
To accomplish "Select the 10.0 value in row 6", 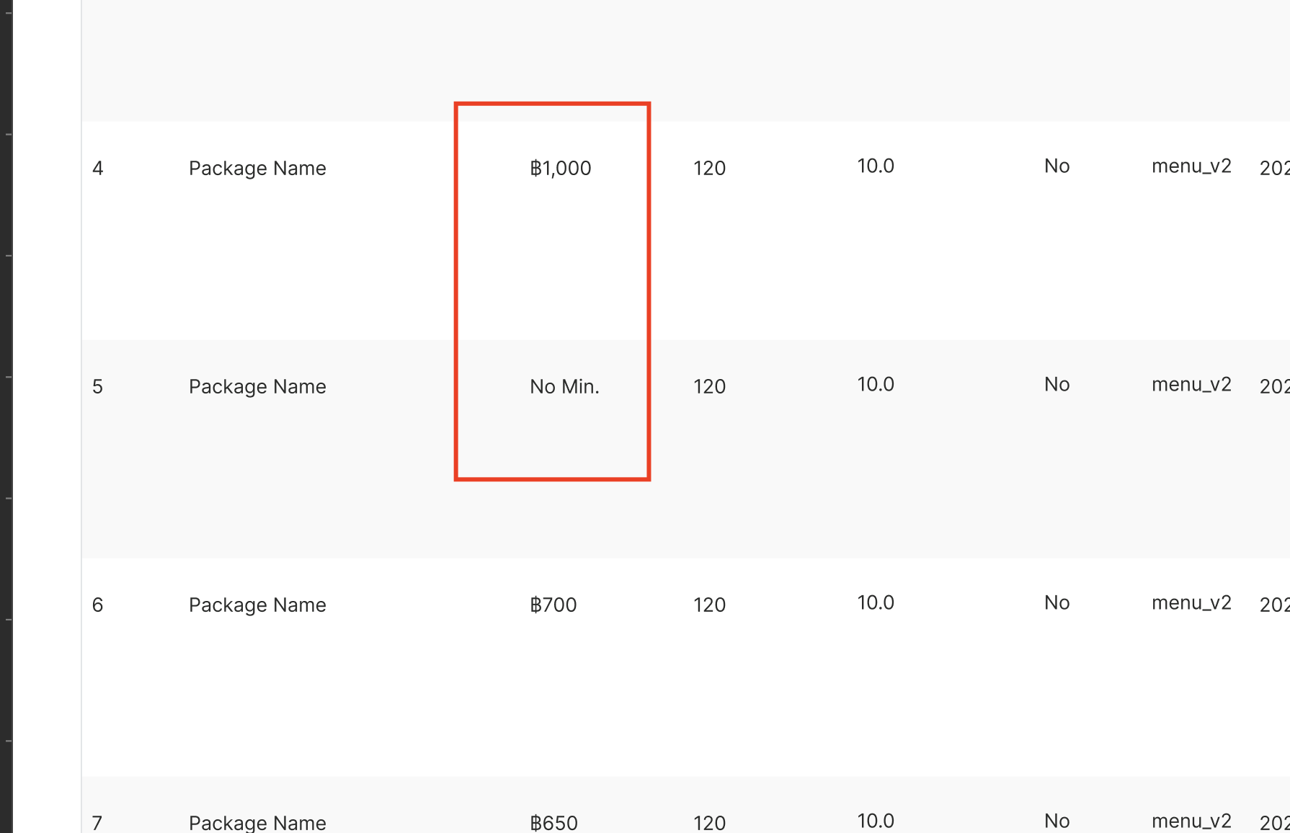I will pyautogui.click(x=875, y=602).
